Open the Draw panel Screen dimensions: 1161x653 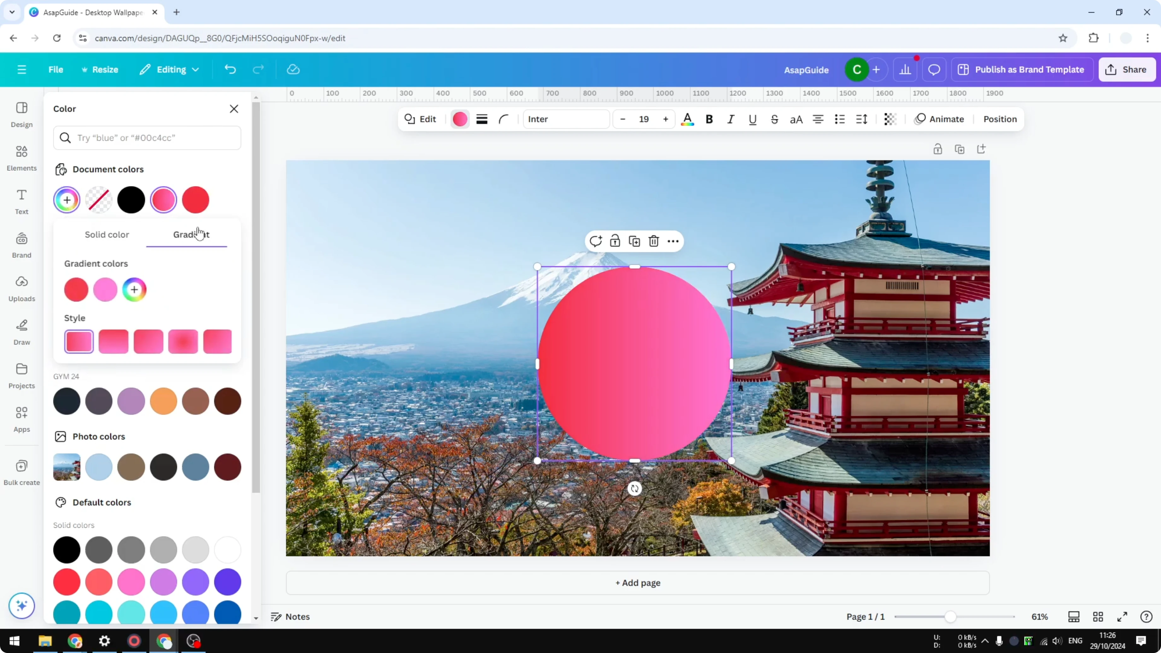pyautogui.click(x=21, y=332)
